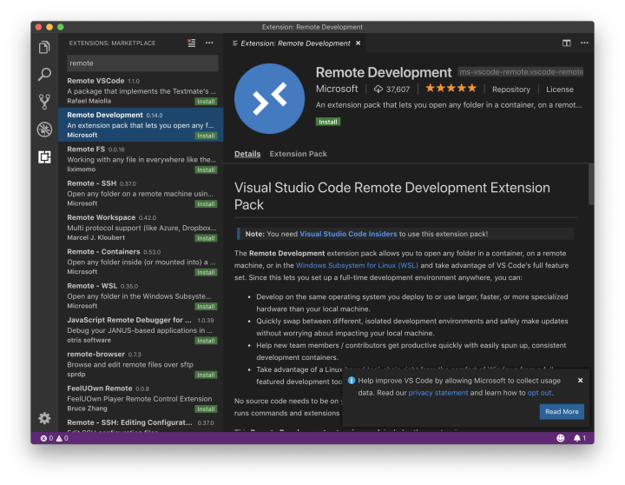Click the ms-vscode-remote.vscode-remote identifier
The height and width of the screenshot is (485, 625).
click(521, 72)
